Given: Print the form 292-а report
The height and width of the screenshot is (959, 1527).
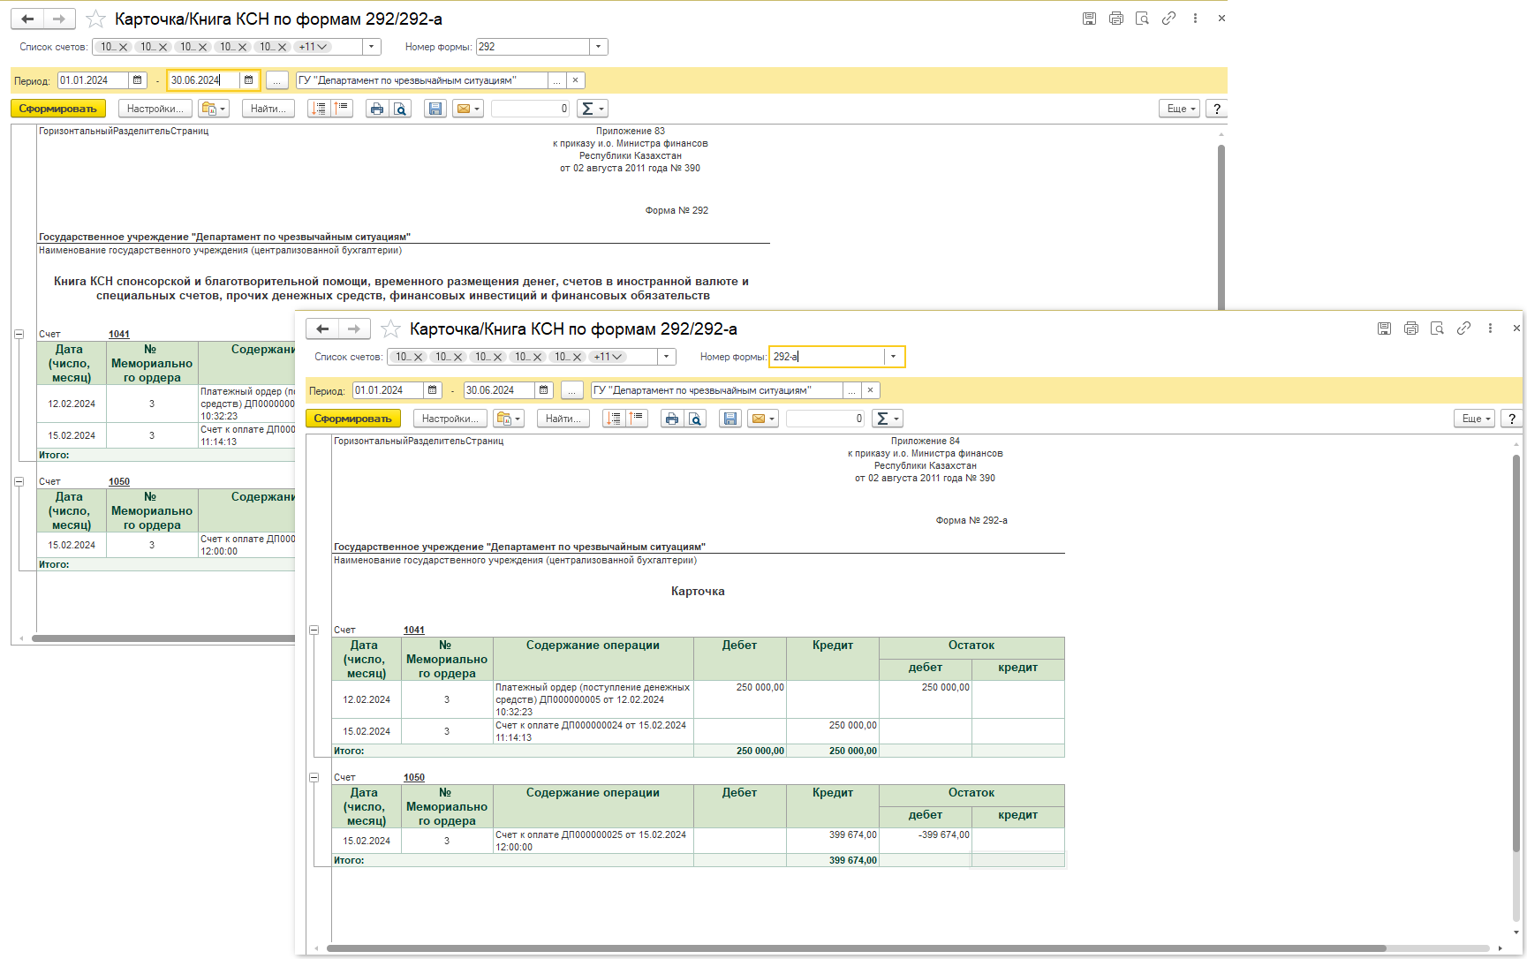Looking at the screenshot, I should pyautogui.click(x=672, y=419).
